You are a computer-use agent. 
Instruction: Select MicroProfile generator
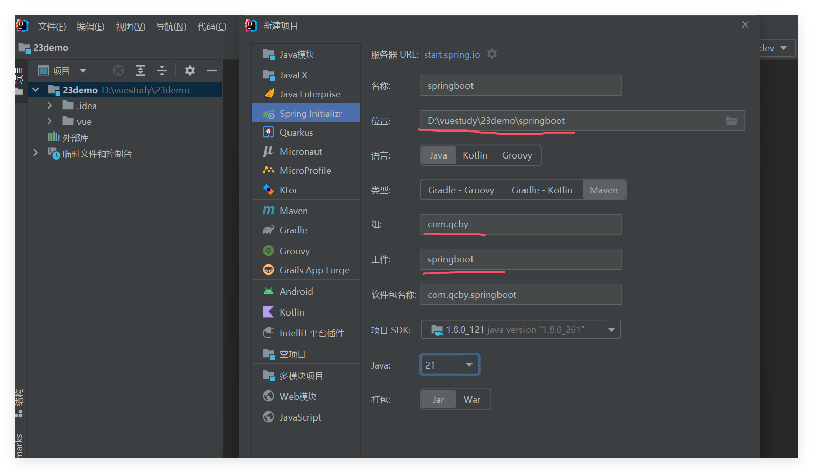pyautogui.click(x=306, y=170)
